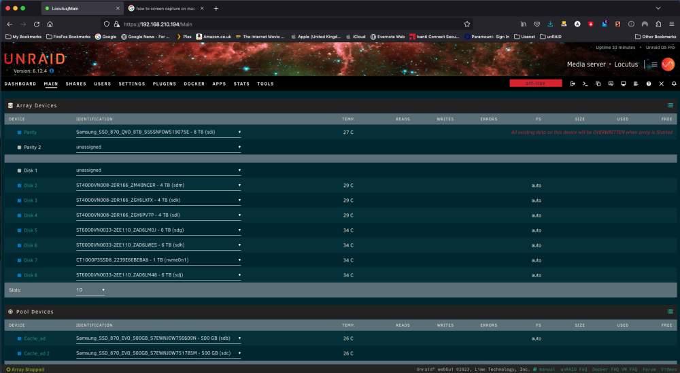Click the browser address bar
Viewport: 680px width, 373px height.
tap(286, 24)
